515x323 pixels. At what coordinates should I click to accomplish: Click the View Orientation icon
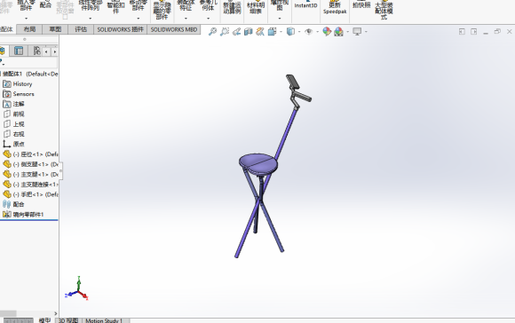272,32
